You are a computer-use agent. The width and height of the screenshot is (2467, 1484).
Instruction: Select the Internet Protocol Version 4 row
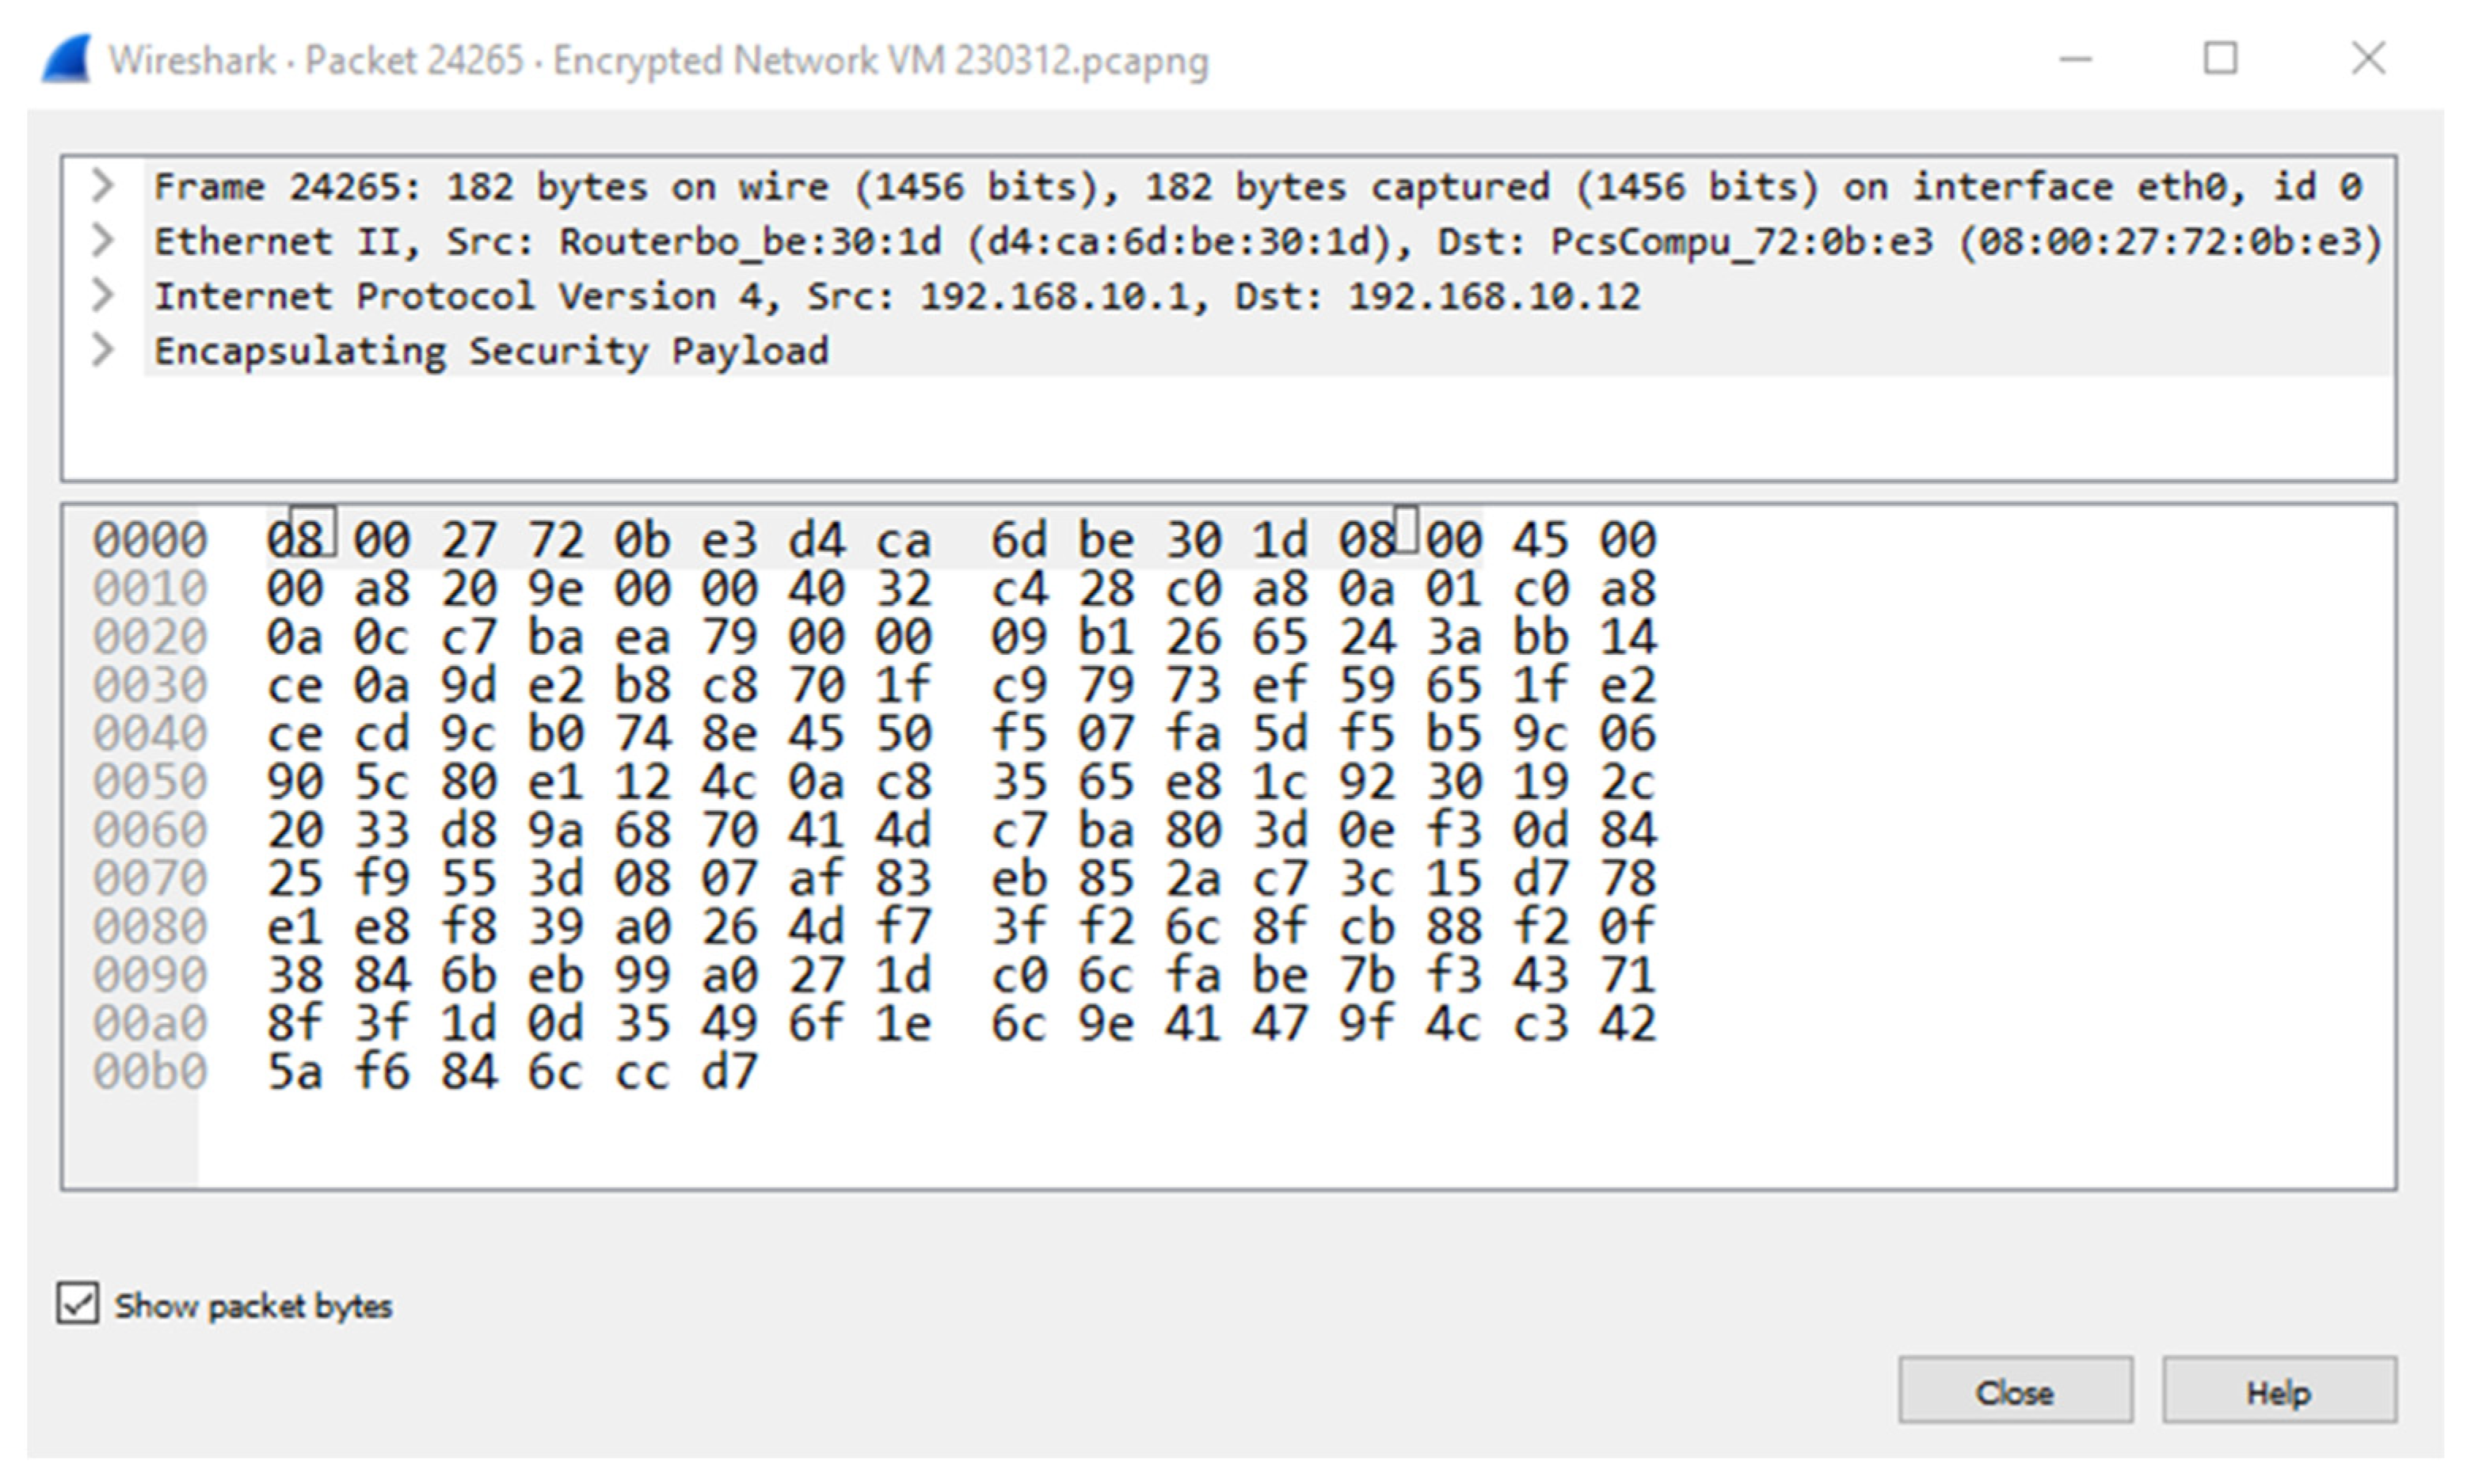click(x=897, y=297)
